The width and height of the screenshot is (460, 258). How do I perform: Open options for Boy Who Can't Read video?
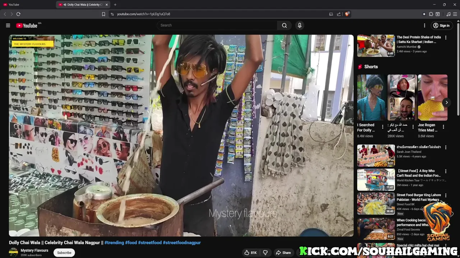coord(446,171)
